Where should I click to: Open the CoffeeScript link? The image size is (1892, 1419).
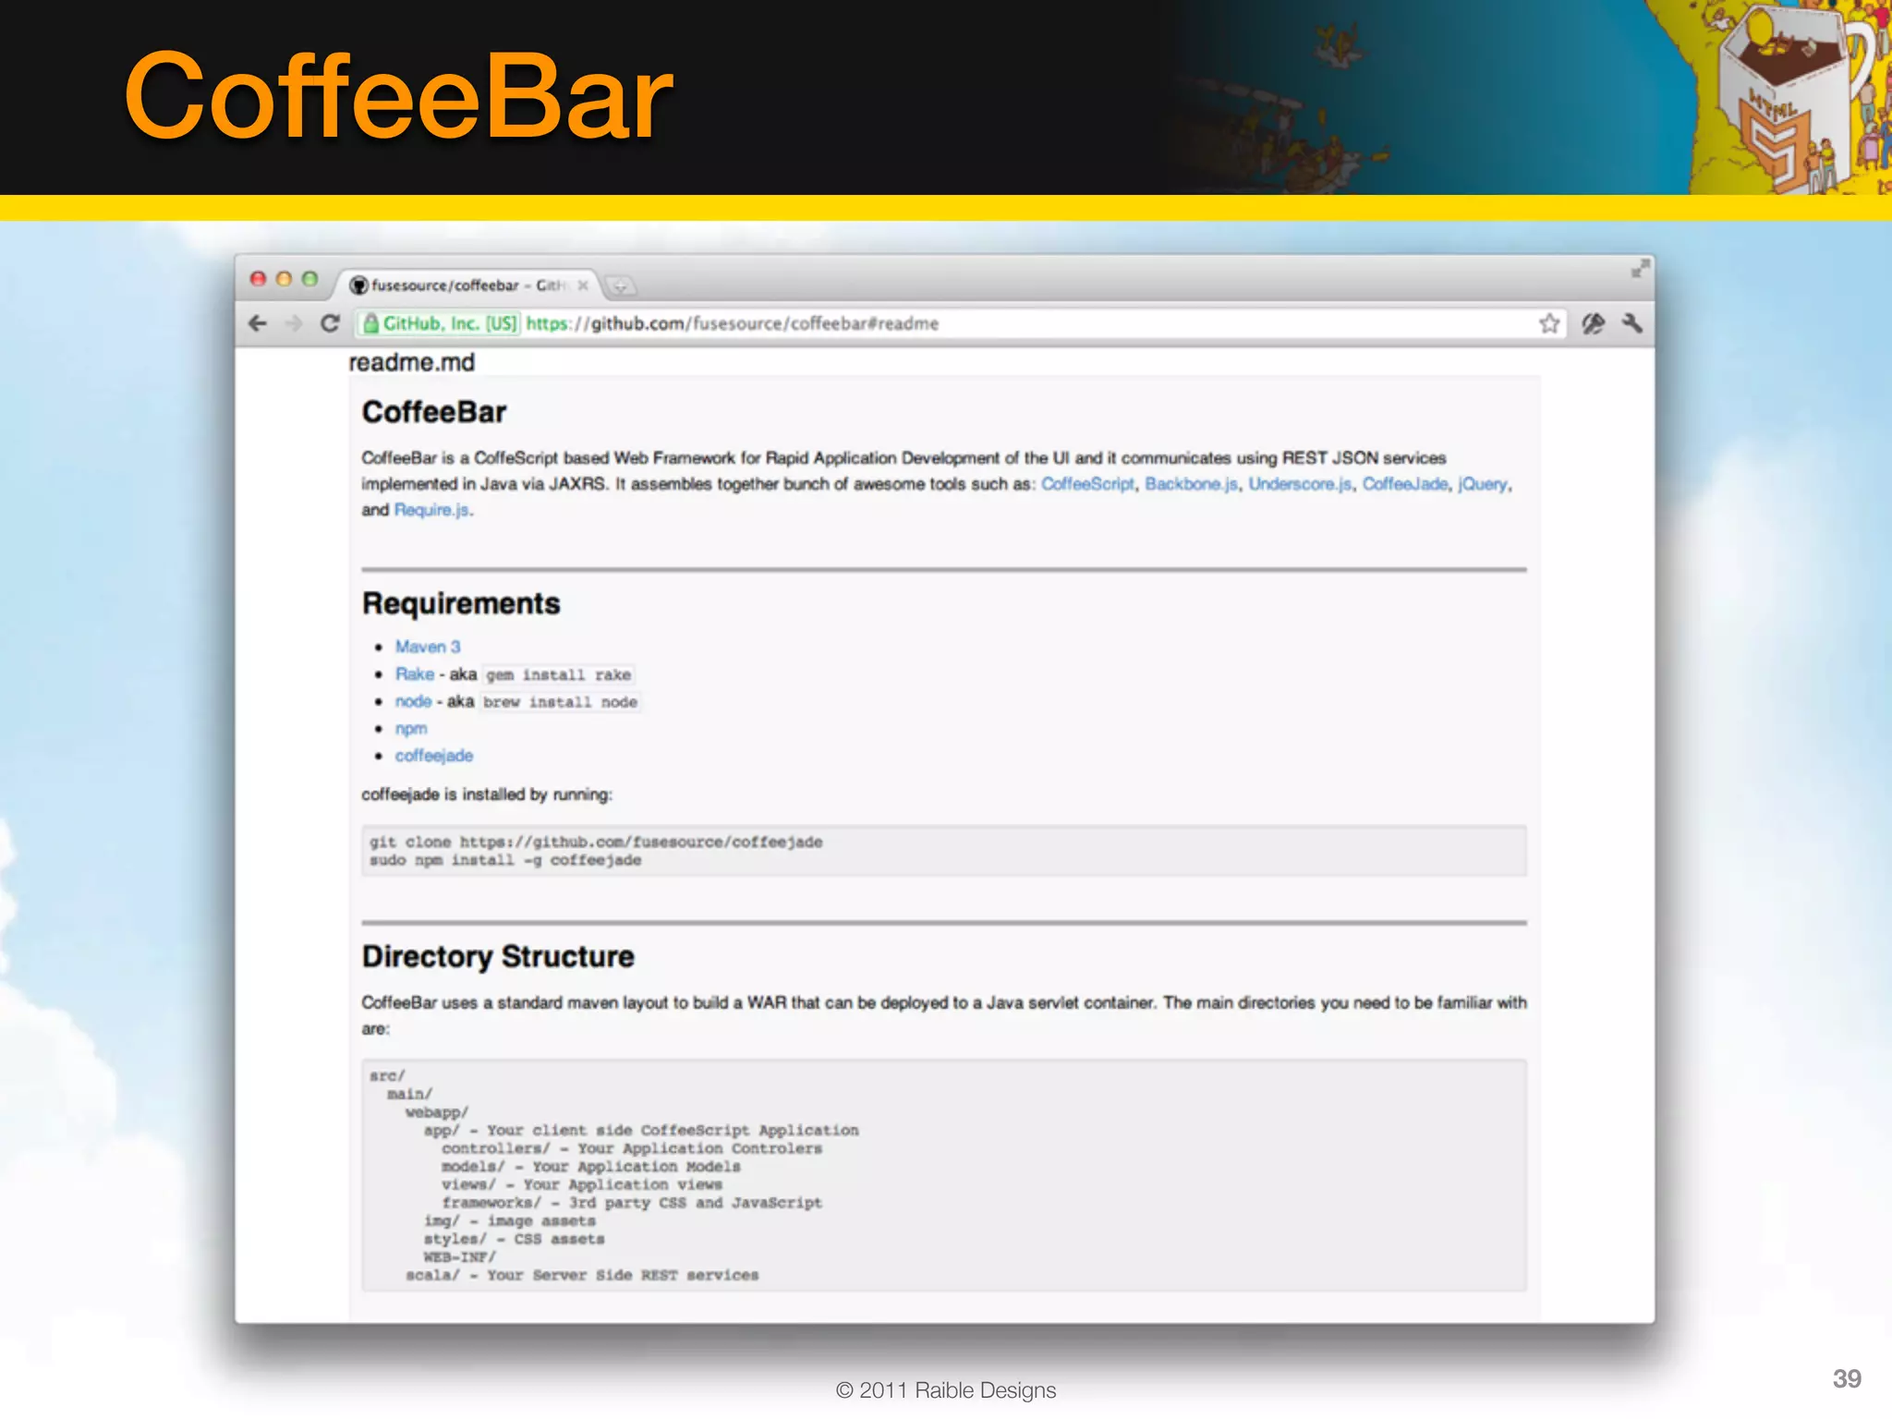[1087, 484]
